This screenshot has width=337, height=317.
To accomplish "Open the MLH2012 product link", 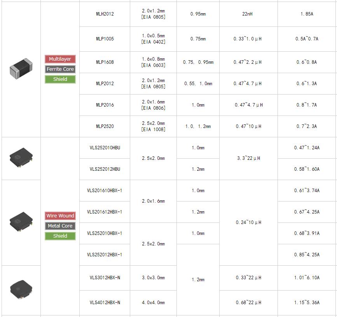I will click(x=105, y=14).
